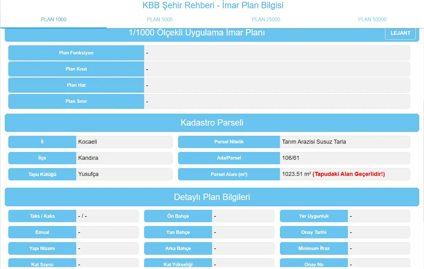Select the Kocaeli province value
Image resolution: width=424 pixels, height=269 pixels.
(88, 142)
